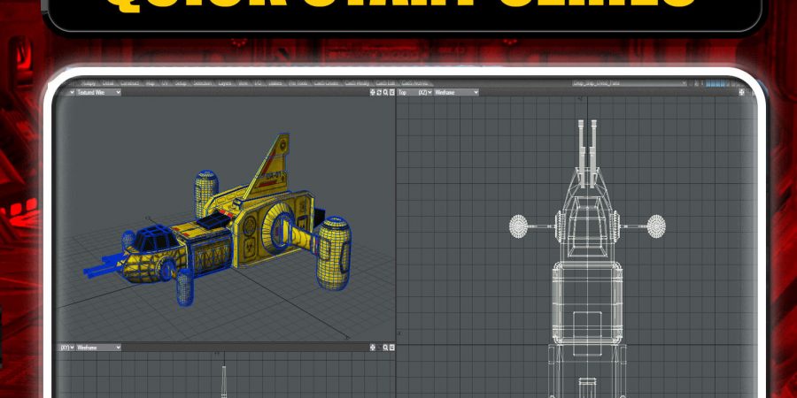This screenshot has height=398, width=797.
Task: Toggle the last layer in the layer bank
Action: tap(724, 83)
